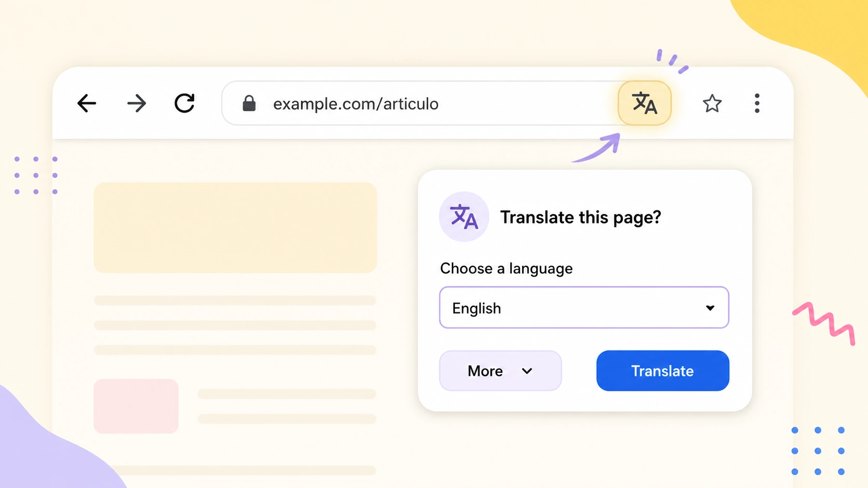Click the 'Choose a language' label
The height and width of the screenshot is (488, 868).
coord(506,269)
